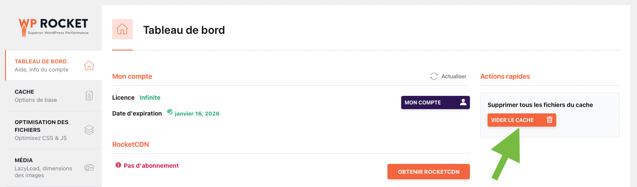The height and width of the screenshot is (187, 637).
Task: Select the sidebar home icon for Tableau de bord
Action: (x=89, y=65)
